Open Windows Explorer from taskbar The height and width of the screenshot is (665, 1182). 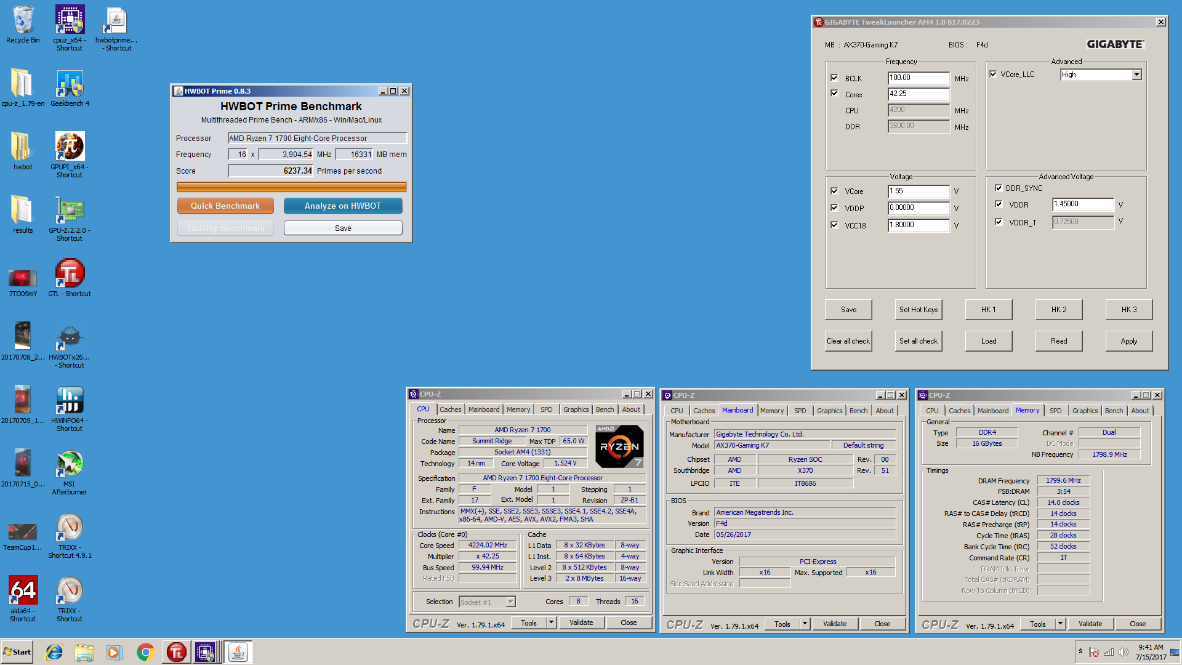(84, 652)
